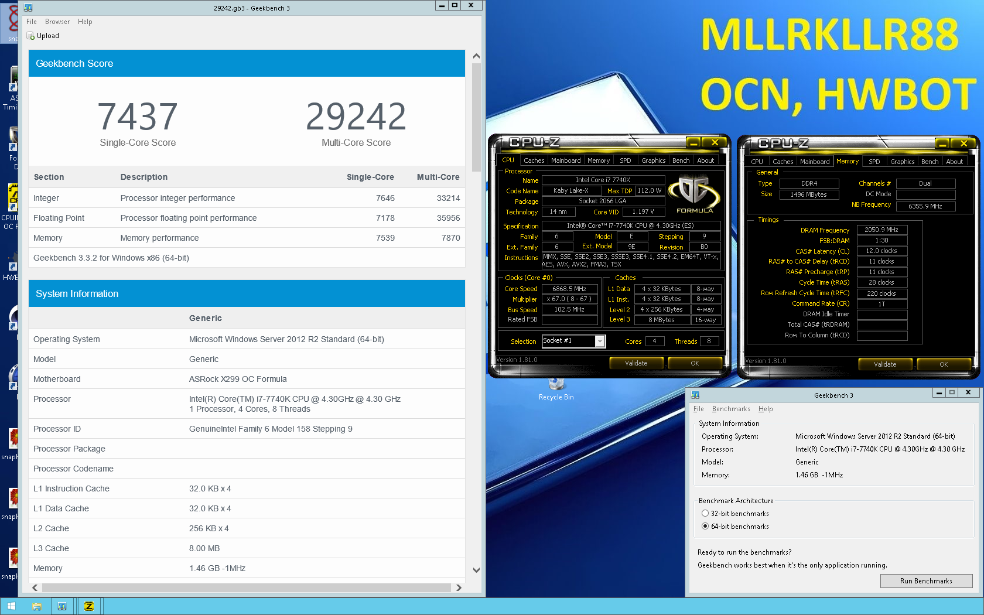Image resolution: width=984 pixels, height=615 pixels.
Task: Minimize the left CPU-Z window
Action: coord(693,142)
